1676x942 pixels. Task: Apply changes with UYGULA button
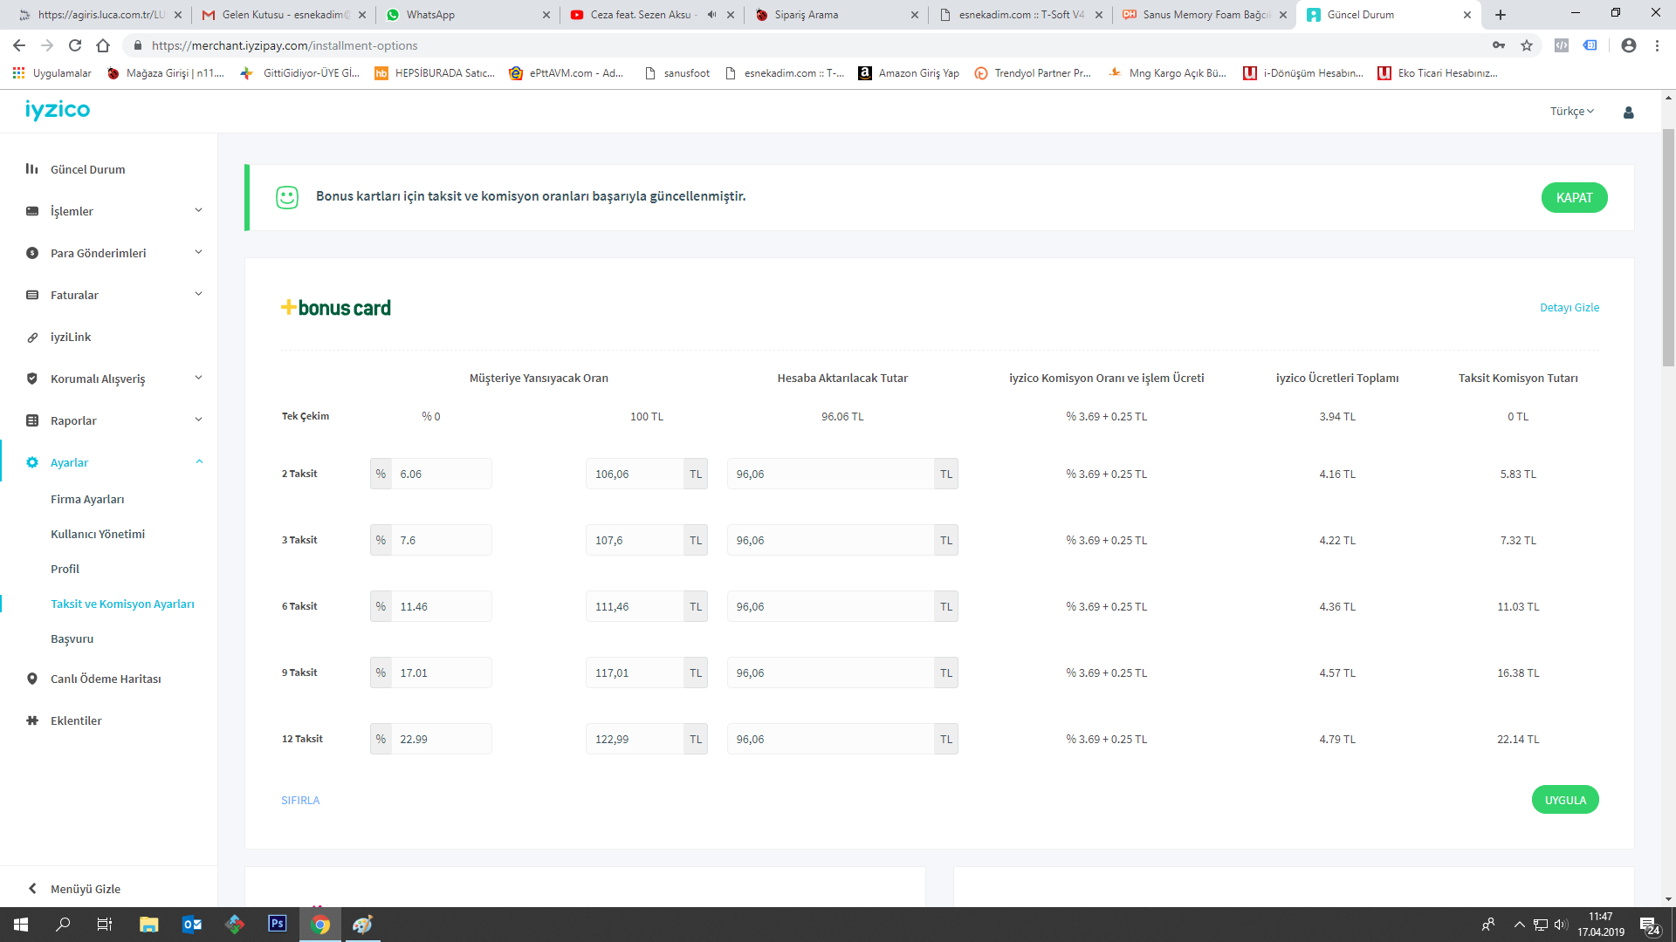pos(1565,800)
